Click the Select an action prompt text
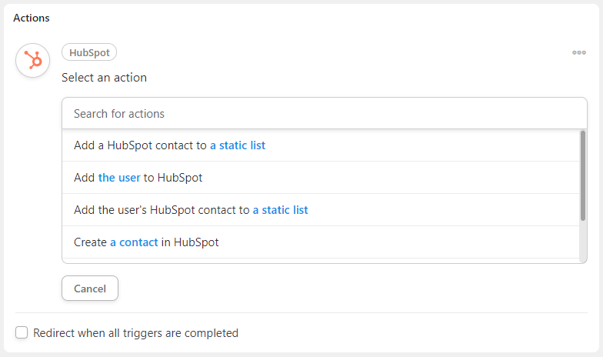Screen dimensions: 603x357 pos(105,77)
